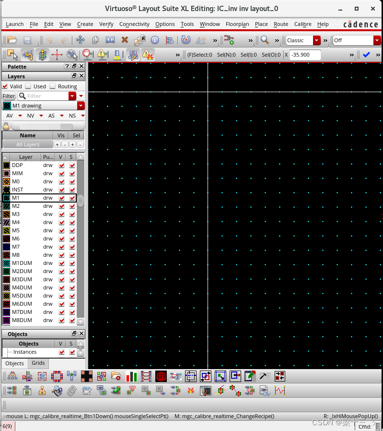Click the Create Instance icon with green plus
The image size is (383, 431).
pyautogui.click(x=229, y=39)
